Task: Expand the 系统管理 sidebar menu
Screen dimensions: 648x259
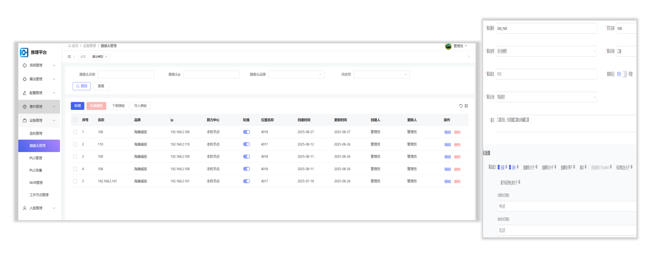Action: click(39, 65)
